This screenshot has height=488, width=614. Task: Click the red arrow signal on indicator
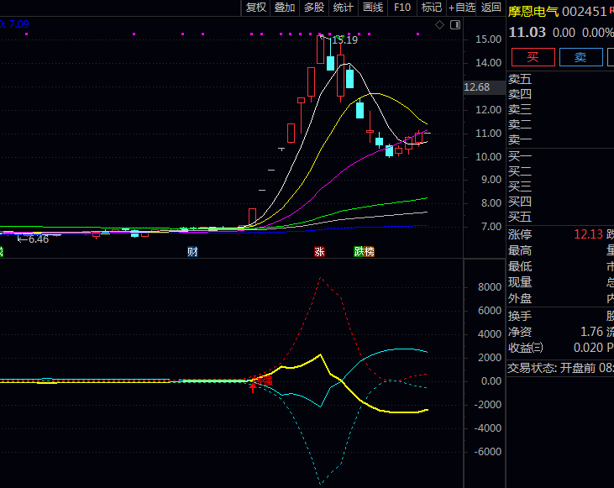(252, 386)
